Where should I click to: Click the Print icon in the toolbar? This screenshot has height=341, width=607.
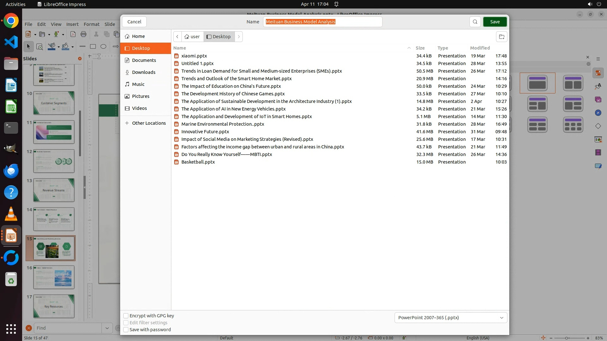pyautogui.click(x=83, y=34)
